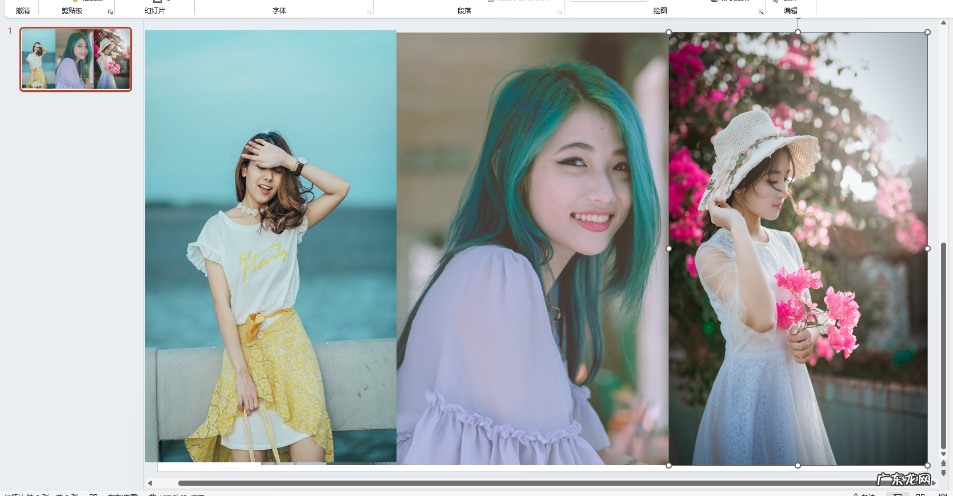The image size is (953, 496).
Task: Open the Font (字体) group dialog launcher
Action: [x=369, y=12]
